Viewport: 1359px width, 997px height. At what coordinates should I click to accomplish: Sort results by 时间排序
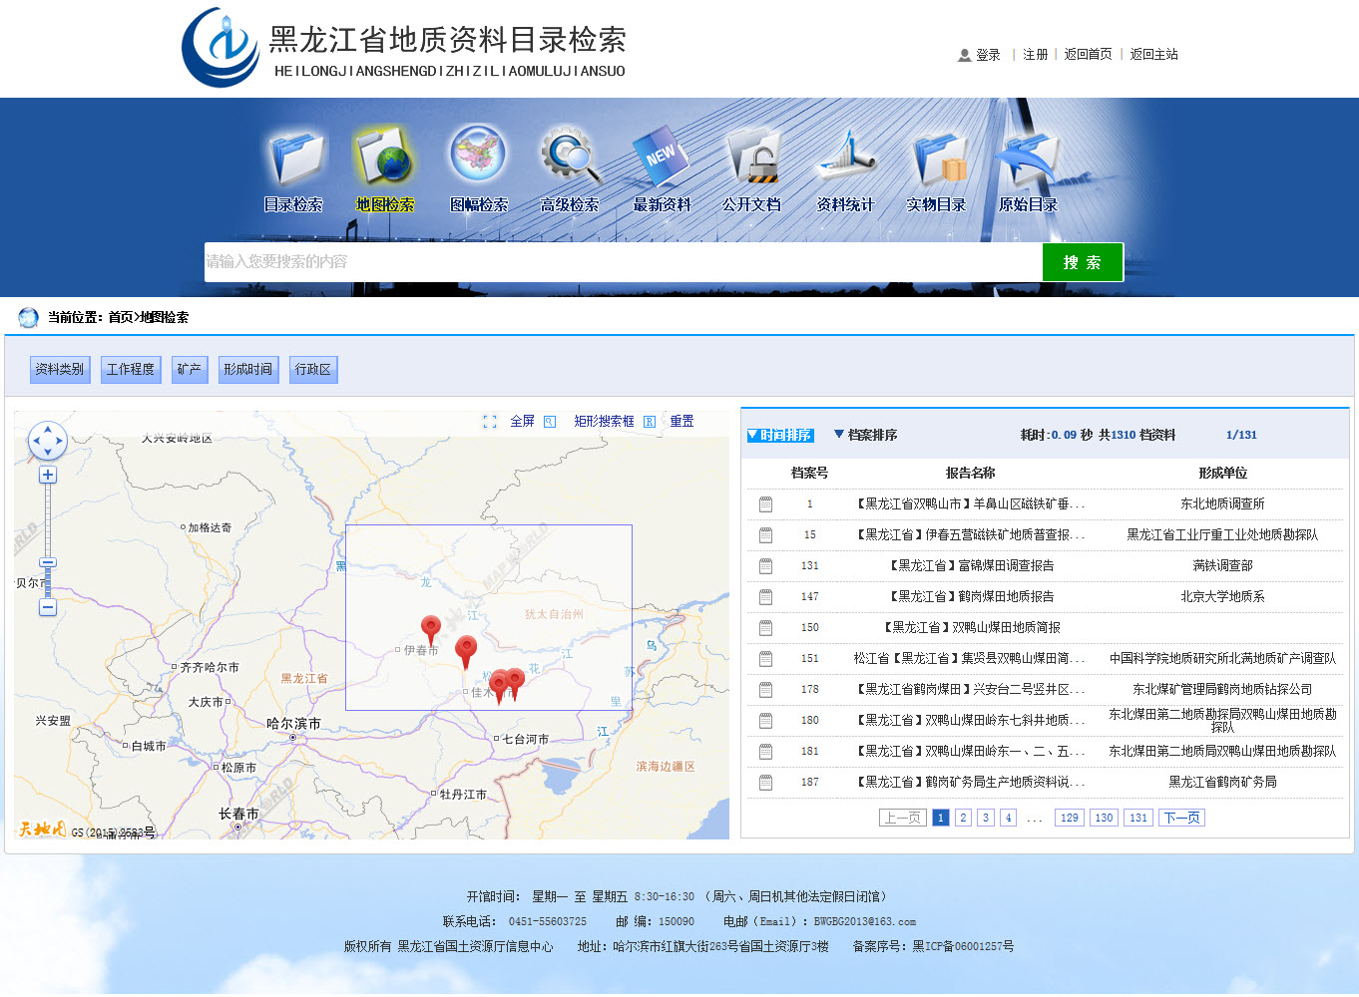tap(780, 436)
